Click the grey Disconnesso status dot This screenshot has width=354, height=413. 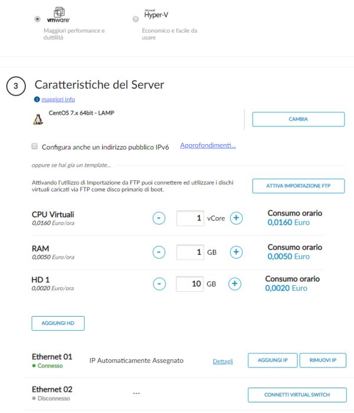click(34, 398)
